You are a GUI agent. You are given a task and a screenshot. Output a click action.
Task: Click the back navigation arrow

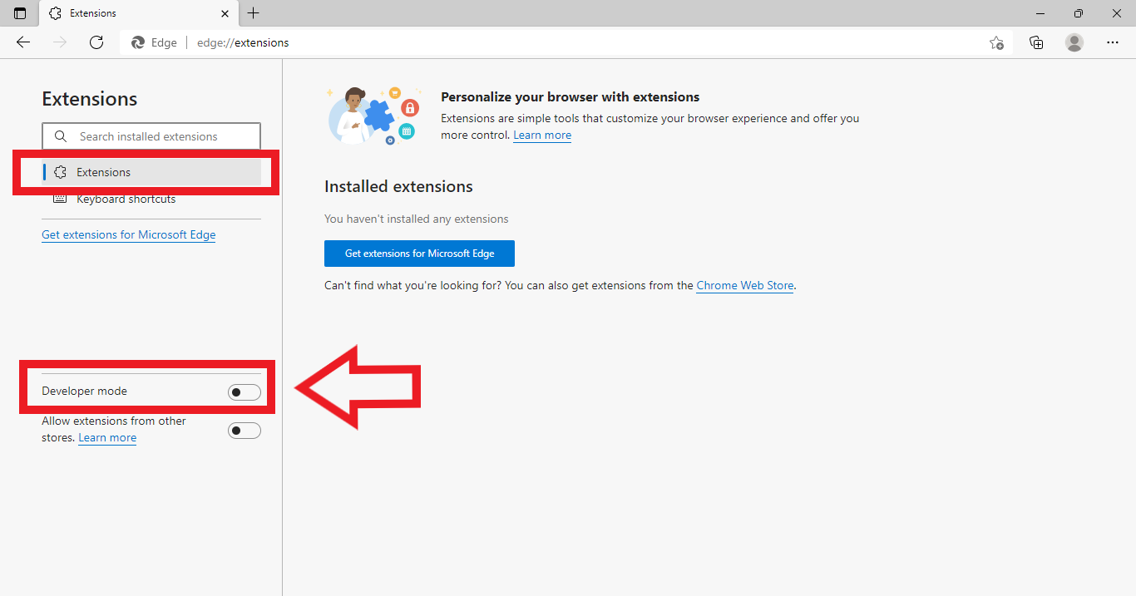(22, 42)
